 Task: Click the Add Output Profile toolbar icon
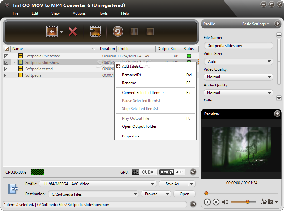point(95,32)
